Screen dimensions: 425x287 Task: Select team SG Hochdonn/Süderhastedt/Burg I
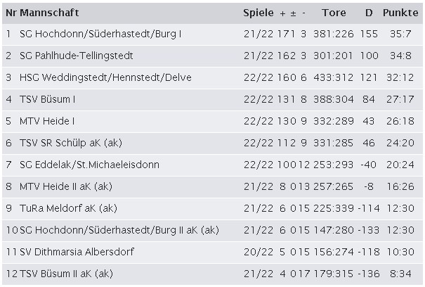(100, 34)
